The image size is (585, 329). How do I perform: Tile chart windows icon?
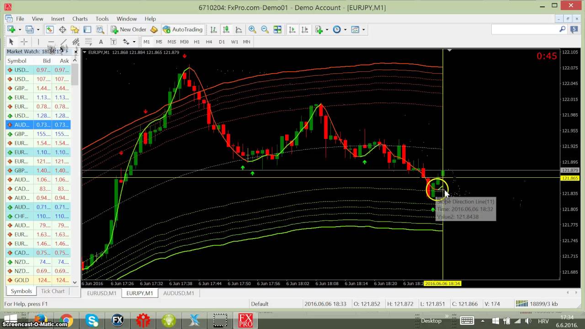(277, 29)
